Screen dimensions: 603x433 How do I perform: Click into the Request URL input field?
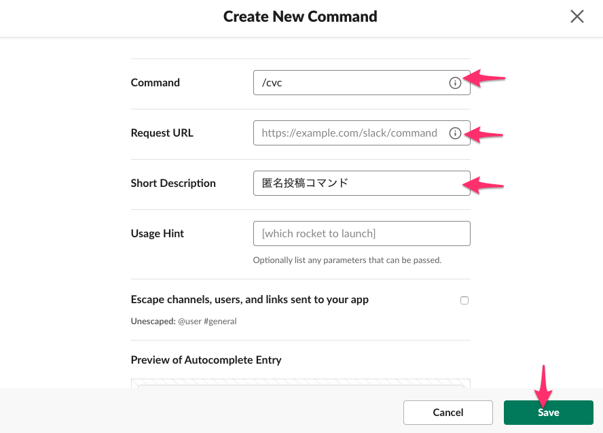(x=361, y=133)
